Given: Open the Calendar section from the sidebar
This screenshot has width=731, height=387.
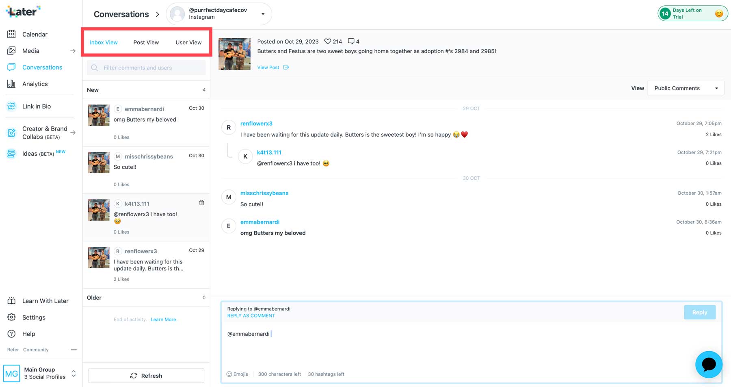Looking at the screenshot, I should coord(35,34).
